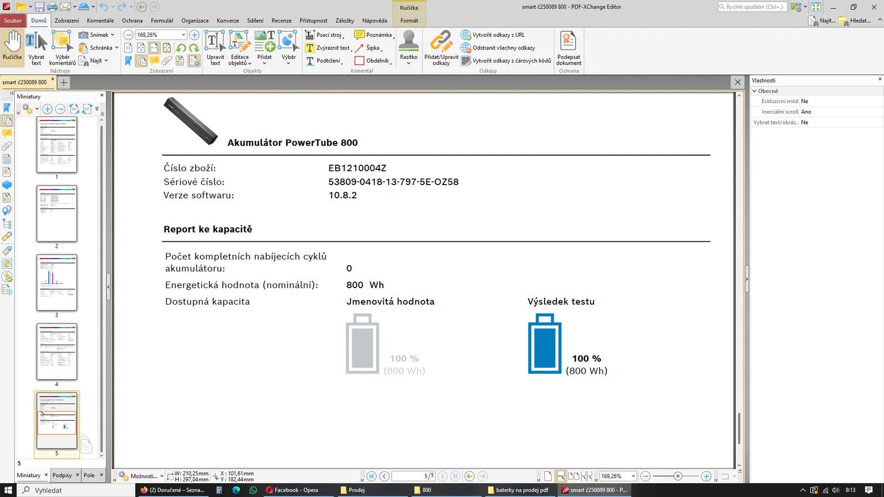Click Přidat/Upravit odkazy link tool
The width and height of the screenshot is (884, 497).
tap(441, 47)
